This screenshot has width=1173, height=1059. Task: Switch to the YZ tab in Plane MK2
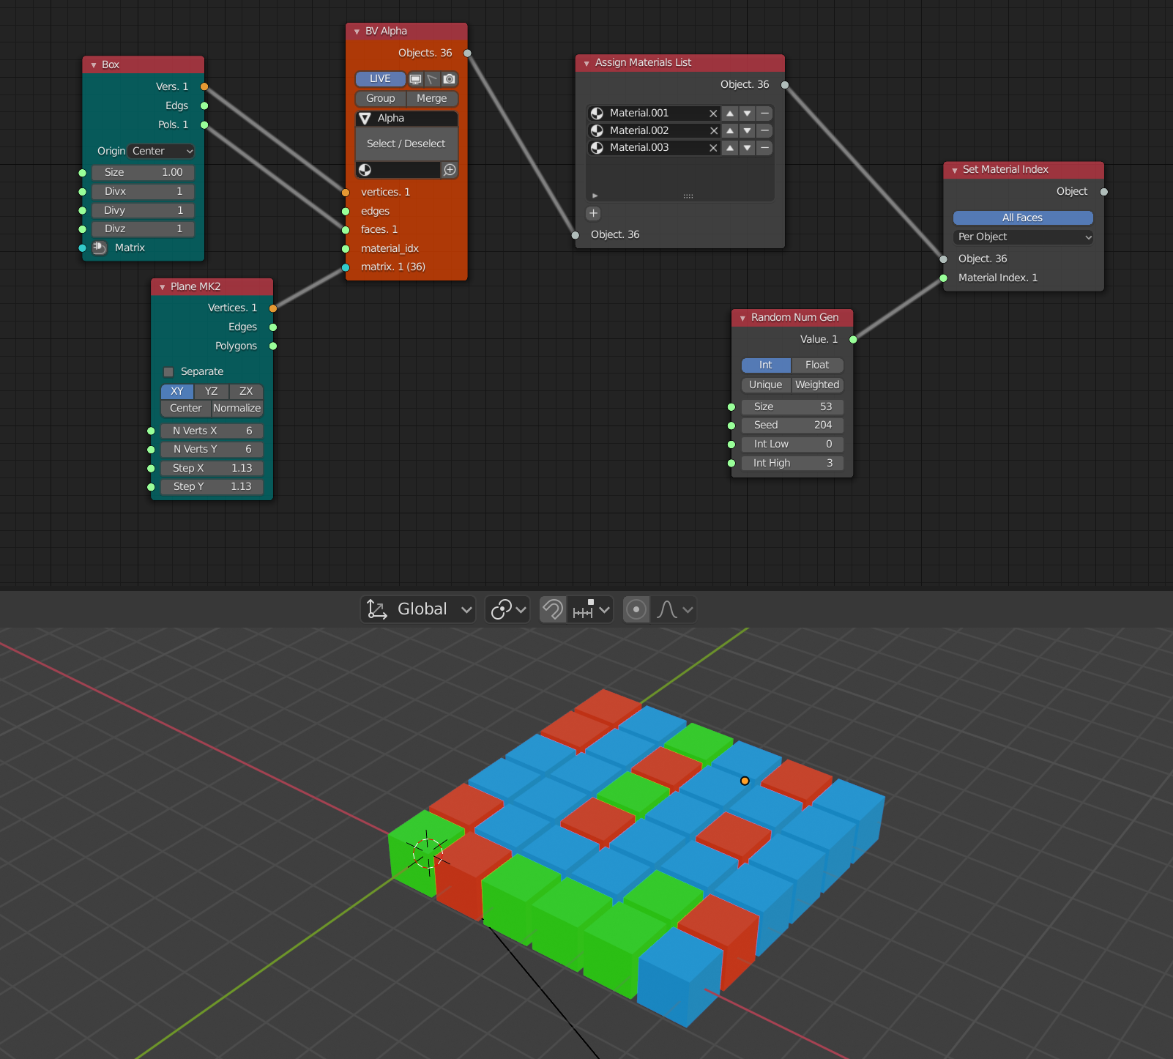pos(211,391)
